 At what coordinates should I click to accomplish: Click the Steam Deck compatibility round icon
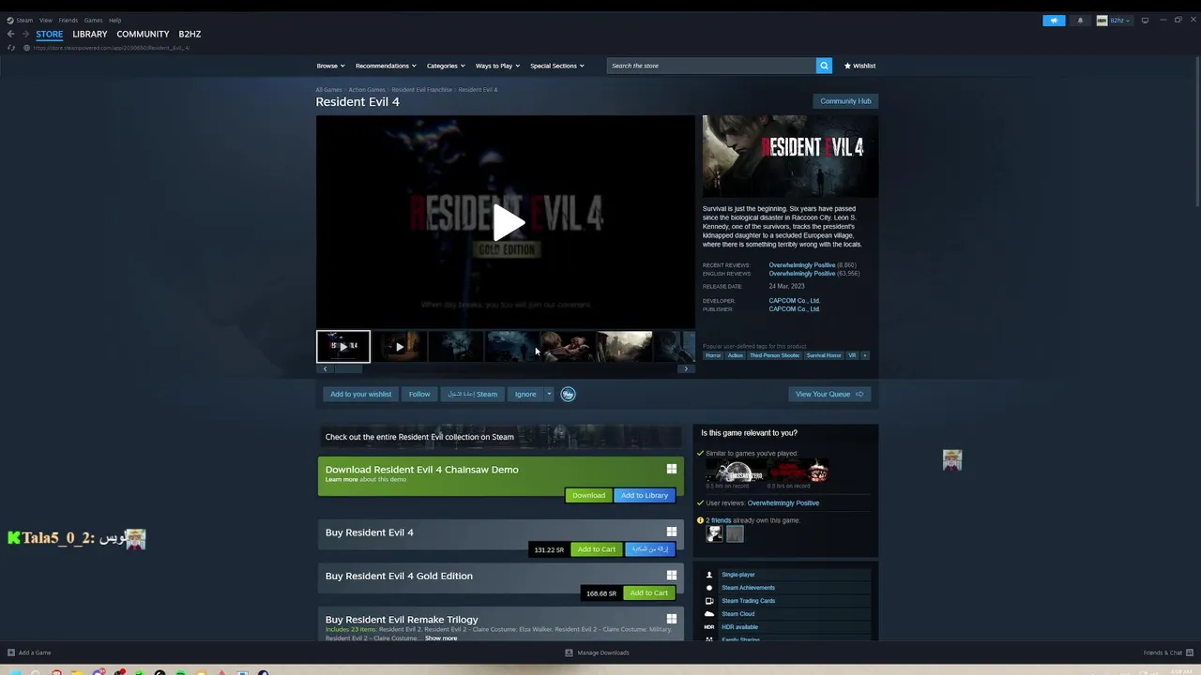click(x=568, y=394)
